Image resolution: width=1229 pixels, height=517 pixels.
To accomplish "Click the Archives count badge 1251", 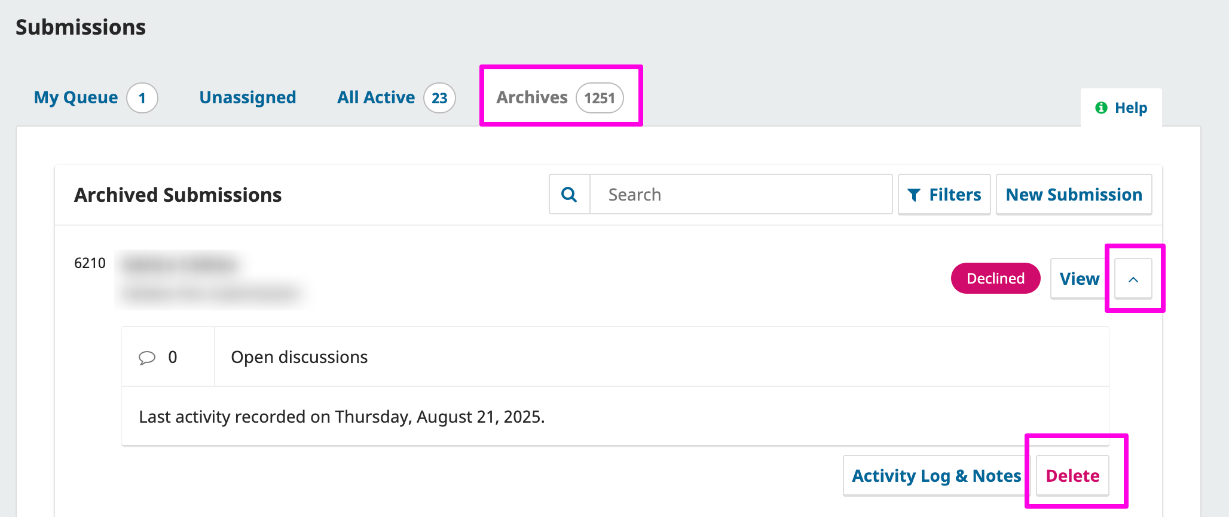I will pyautogui.click(x=600, y=98).
